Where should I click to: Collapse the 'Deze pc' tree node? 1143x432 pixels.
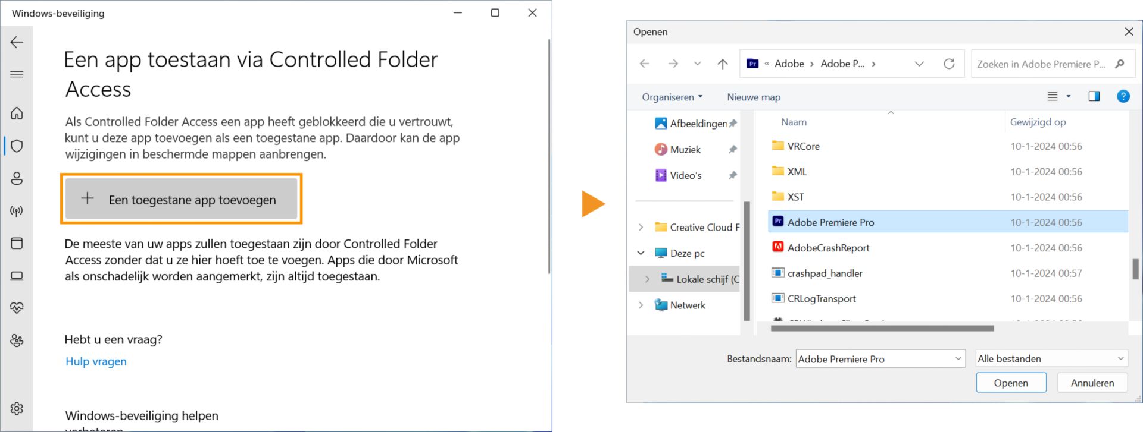tap(641, 253)
